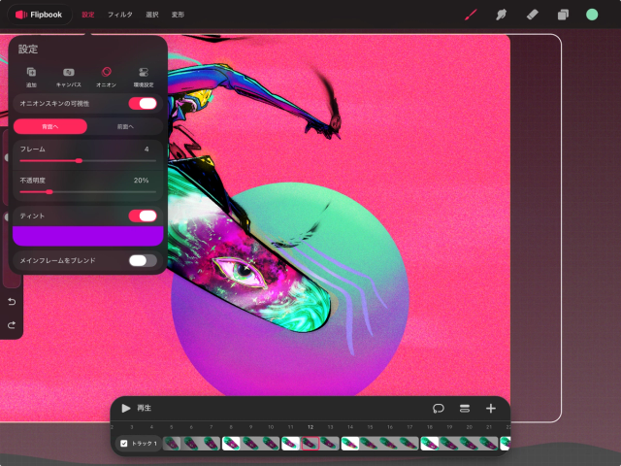Jump to frame marker 10
The width and height of the screenshot is (621, 466).
(271, 427)
